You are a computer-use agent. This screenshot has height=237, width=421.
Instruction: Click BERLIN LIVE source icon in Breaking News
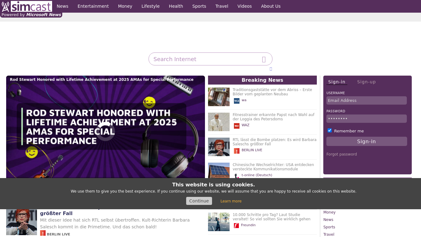pos(237,151)
